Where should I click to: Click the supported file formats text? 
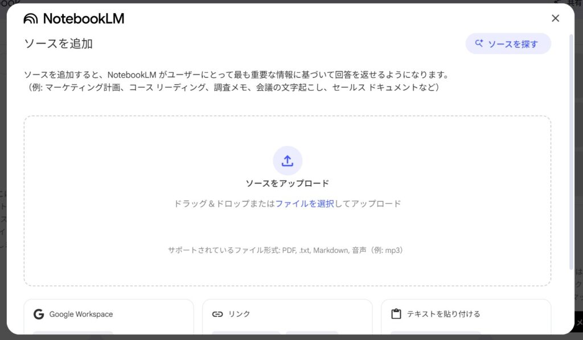(x=286, y=251)
